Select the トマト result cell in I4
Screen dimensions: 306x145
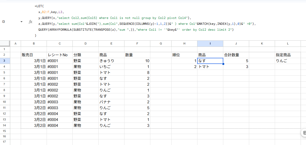210,67
